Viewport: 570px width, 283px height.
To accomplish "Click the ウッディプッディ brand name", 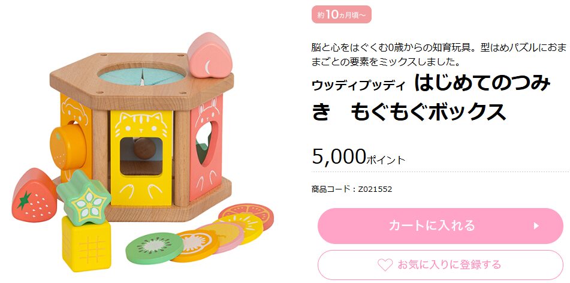I will (x=358, y=85).
